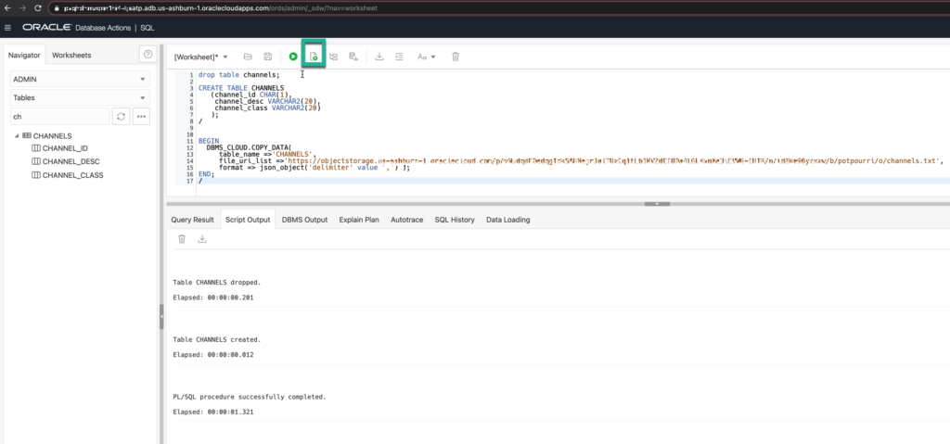The image size is (950, 444).
Task: Click the Download Editor Content icon
Action: (x=379, y=57)
